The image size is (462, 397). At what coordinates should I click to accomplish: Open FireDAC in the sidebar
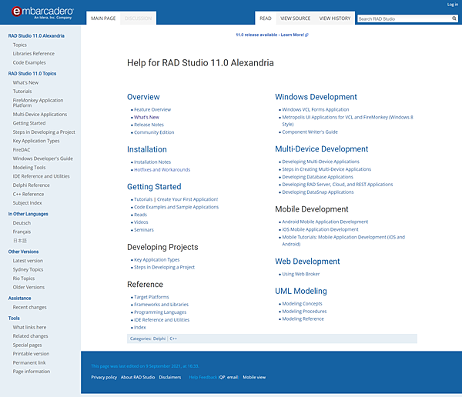[x=22, y=149]
